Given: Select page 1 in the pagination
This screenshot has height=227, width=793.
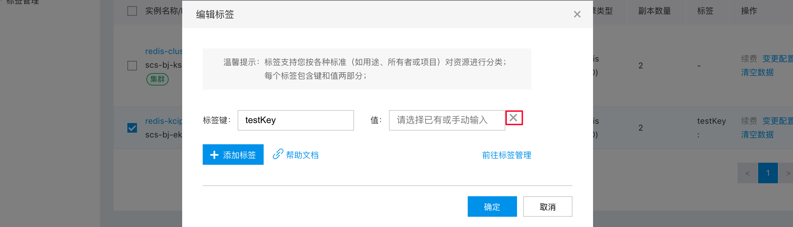Looking at the screenshot, I should (x=768, y=173).
